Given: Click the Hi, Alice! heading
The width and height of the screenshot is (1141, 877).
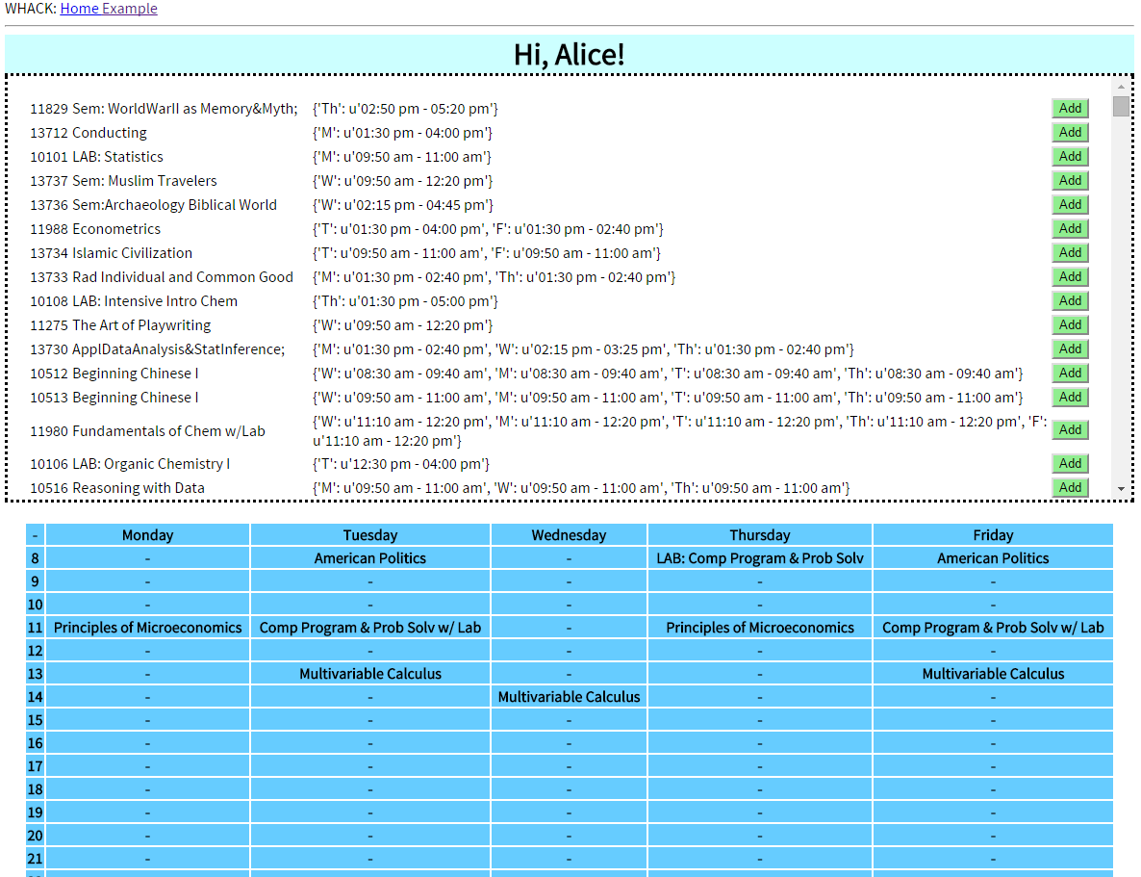Looking at the screenshot, I should pyautogui.click(x=569, y=55).
